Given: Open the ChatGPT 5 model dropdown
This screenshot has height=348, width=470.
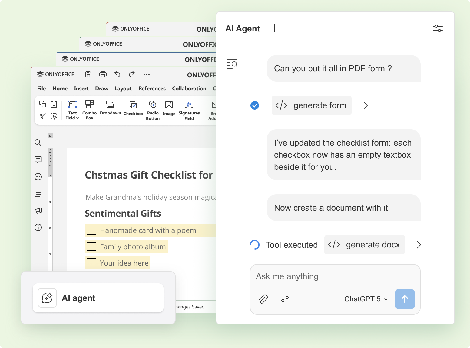Looking at the screenshot, I should click(x=366, y=299).
